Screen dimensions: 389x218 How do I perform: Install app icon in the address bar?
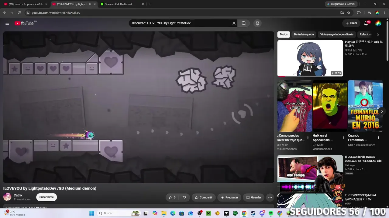tap(342, 13)
